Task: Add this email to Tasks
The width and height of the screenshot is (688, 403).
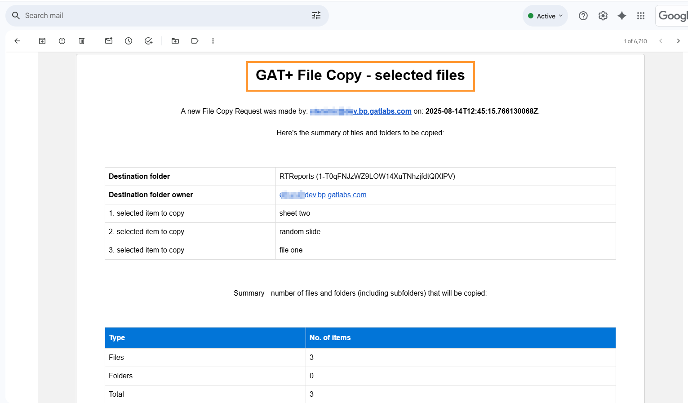Action: click(148, 41)
